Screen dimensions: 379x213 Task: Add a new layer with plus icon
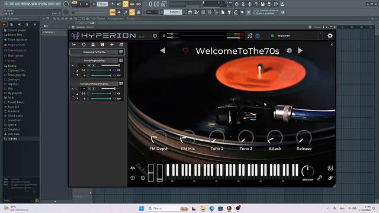click(x=112, y=45)
